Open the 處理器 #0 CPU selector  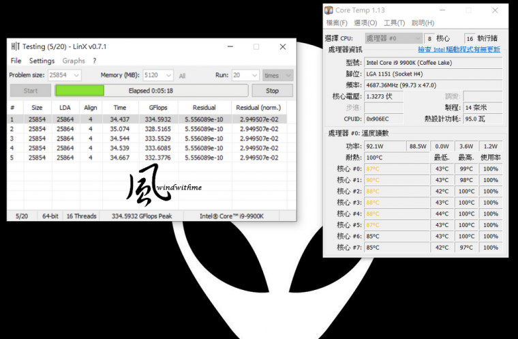393,38
